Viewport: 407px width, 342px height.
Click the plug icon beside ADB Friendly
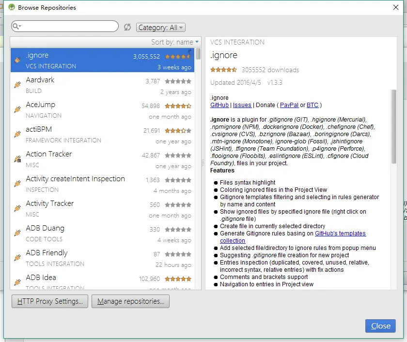[17, 257]
